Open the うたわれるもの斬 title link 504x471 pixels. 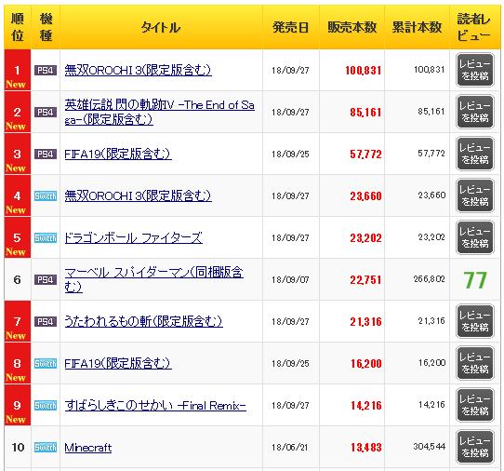(x=143, y=321)
